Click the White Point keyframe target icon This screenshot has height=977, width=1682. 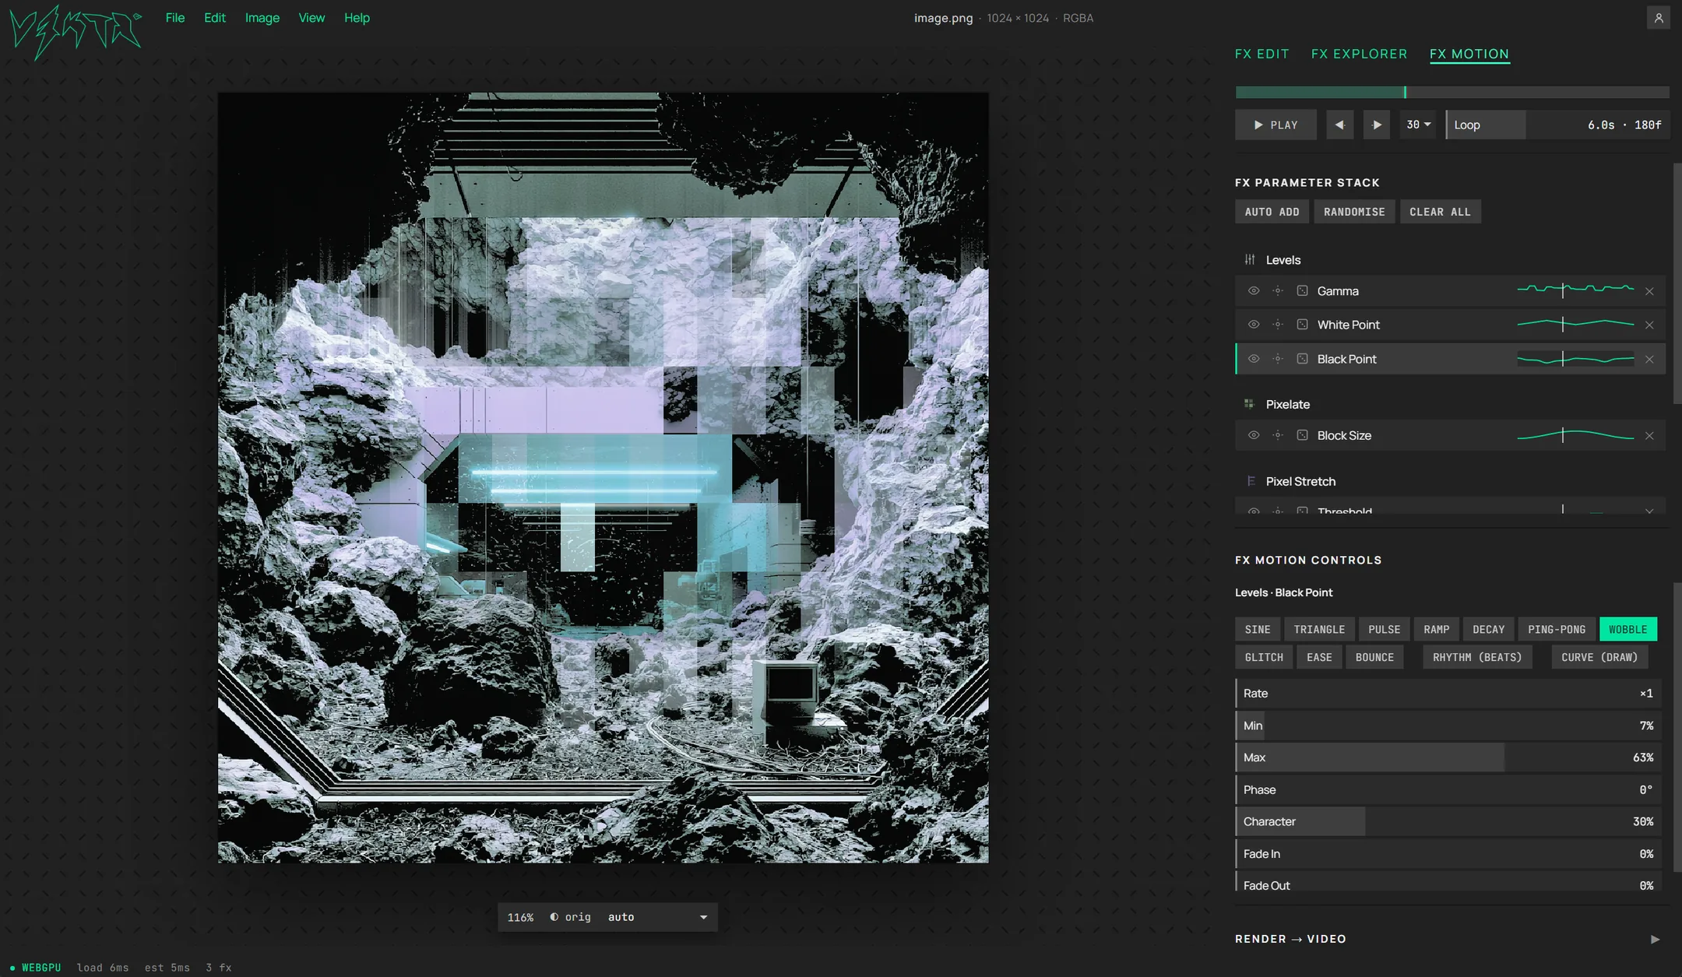click(x=1278, y=325)
